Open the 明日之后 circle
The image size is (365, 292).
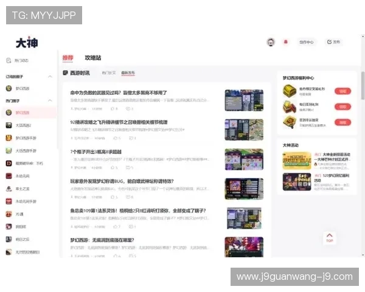18,239
